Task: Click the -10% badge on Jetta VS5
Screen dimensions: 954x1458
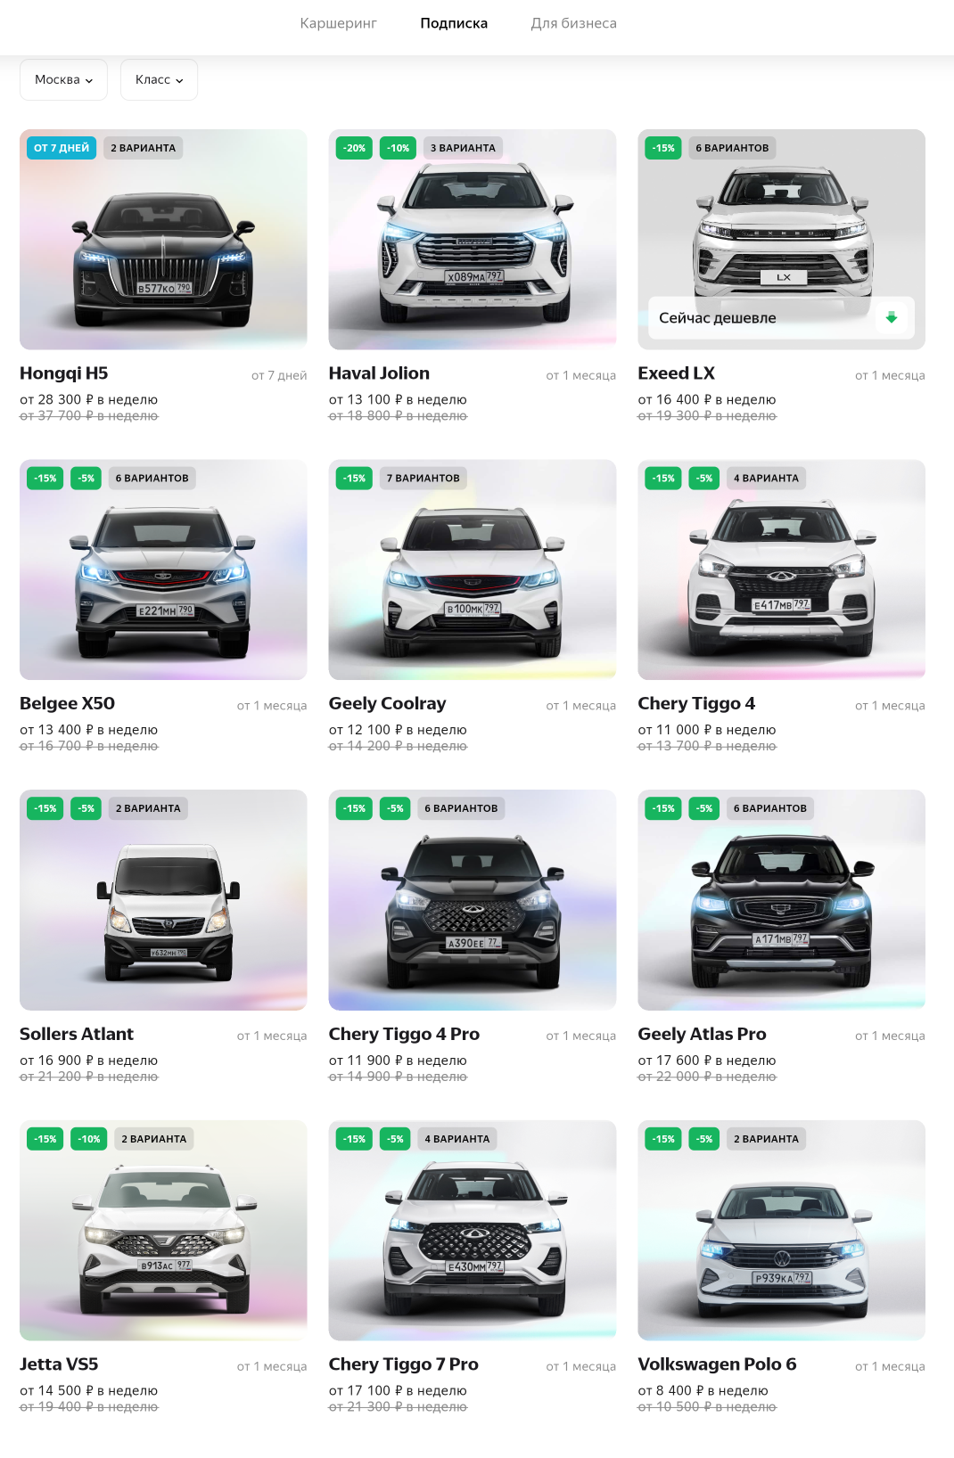Action: (89, 1139)
